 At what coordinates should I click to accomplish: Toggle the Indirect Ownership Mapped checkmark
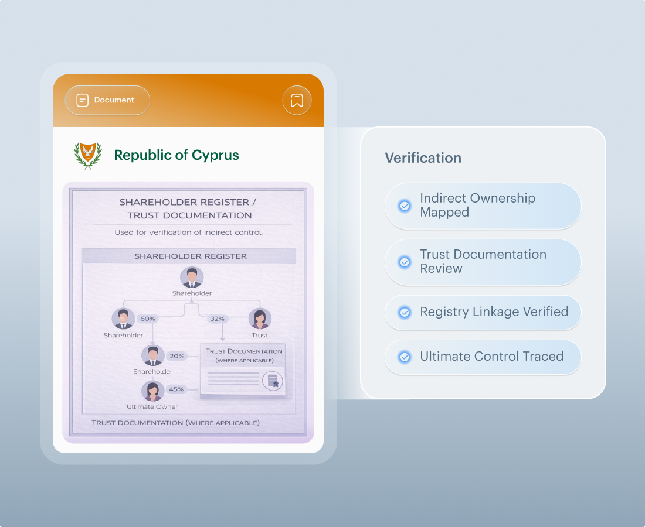pyautogui.click(x=405, y=206)
